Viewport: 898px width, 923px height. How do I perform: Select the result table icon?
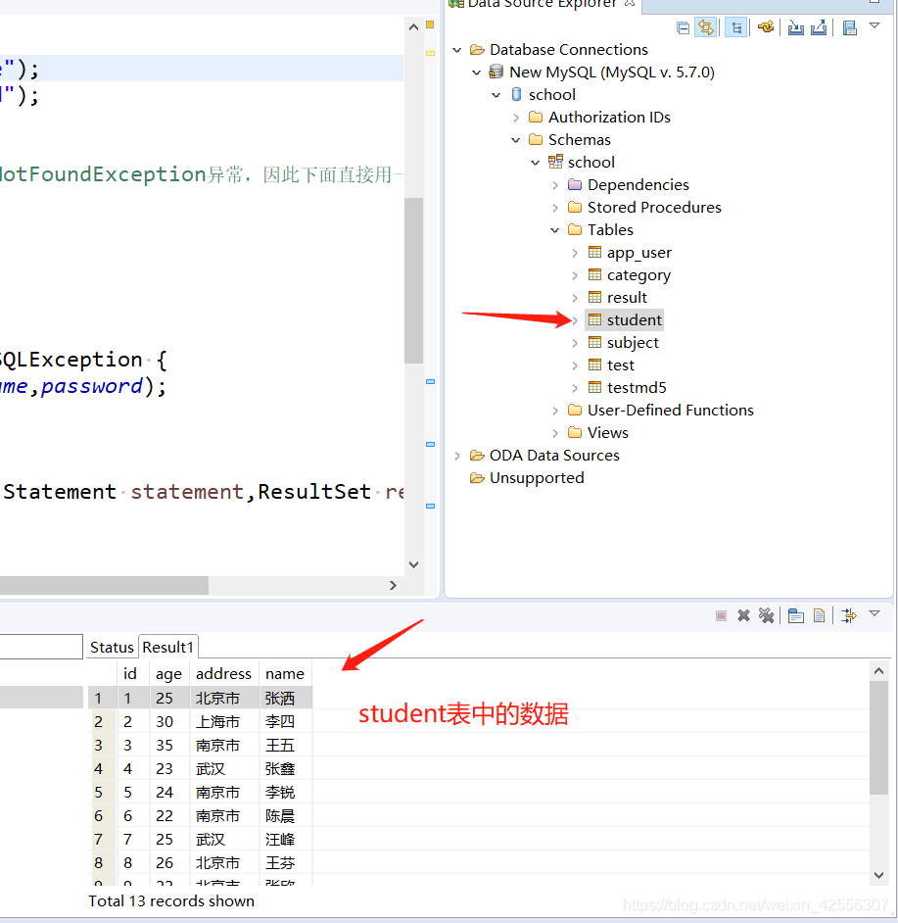595,297
